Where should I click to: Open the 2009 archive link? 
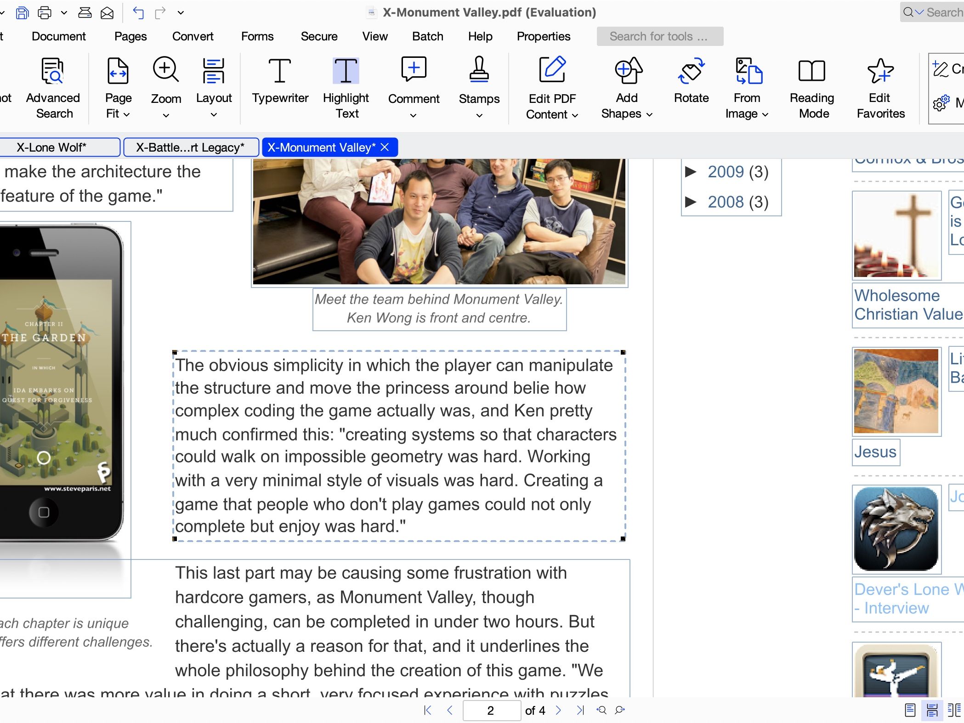pyautogui.click(x=726, y=172)
